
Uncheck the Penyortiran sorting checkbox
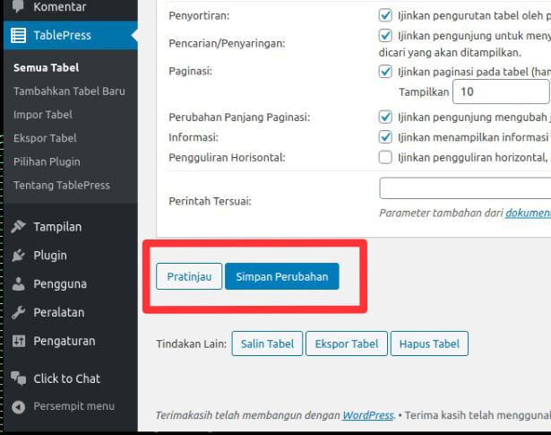385,15
